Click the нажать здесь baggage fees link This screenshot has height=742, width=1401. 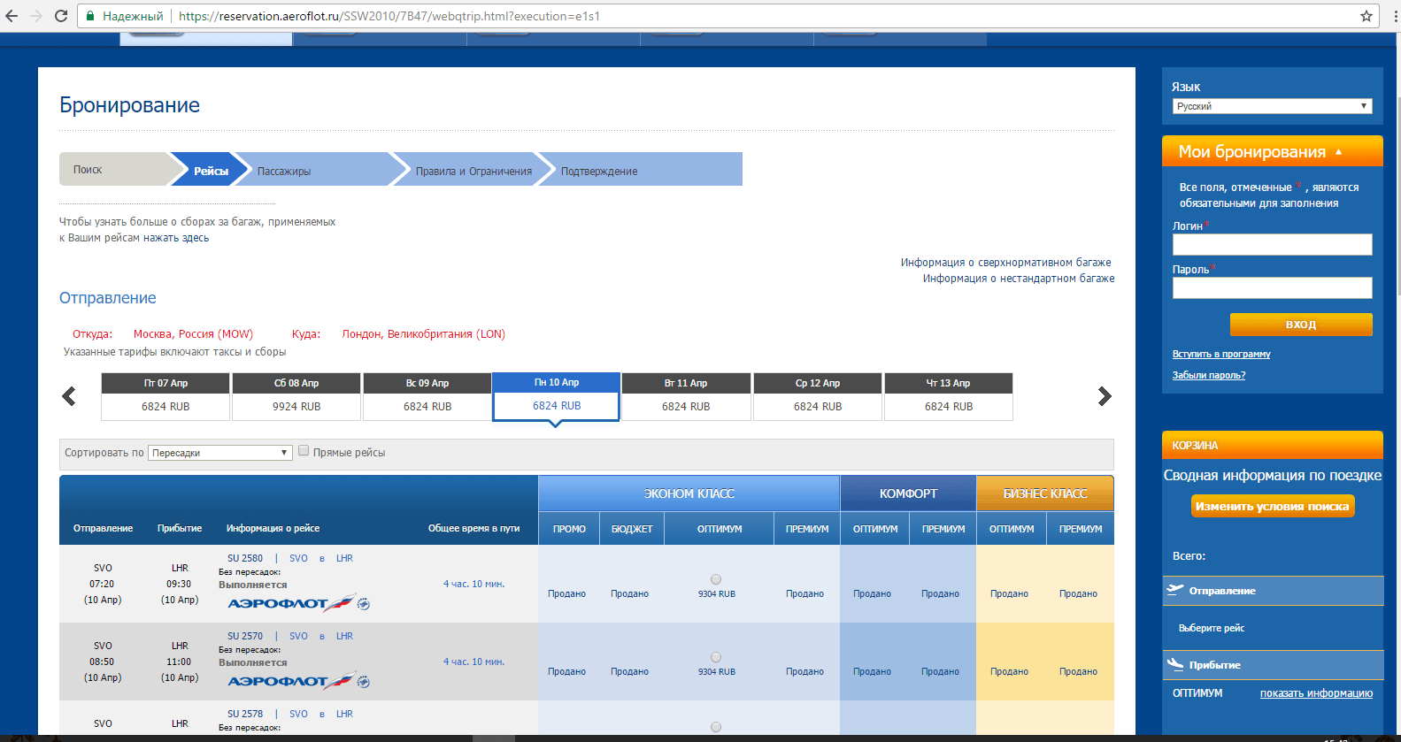click(x=176, y=238)
